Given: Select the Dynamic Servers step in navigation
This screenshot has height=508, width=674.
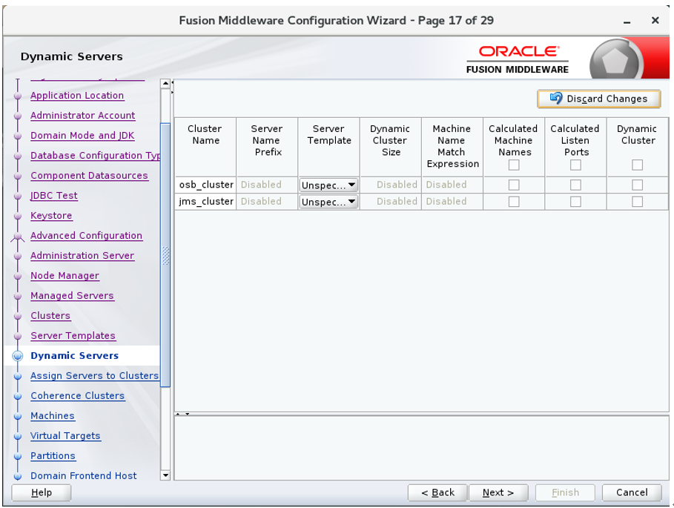Looking at the screenshot, I should 75,356.
